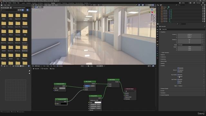Switch to material preview shading

click(152, 5)
